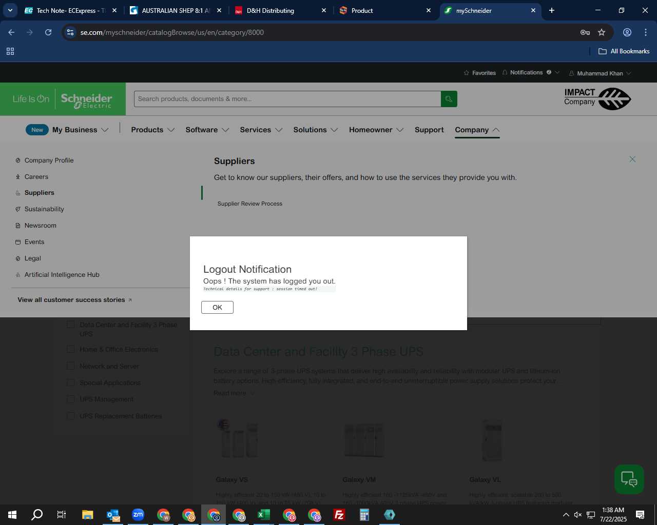Bookmark this page with star icon
Screen dimensions: 657x525
coord(602,32)
